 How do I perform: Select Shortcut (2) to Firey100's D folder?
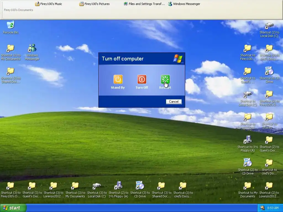pyautogui.click(x=269, y=98)
